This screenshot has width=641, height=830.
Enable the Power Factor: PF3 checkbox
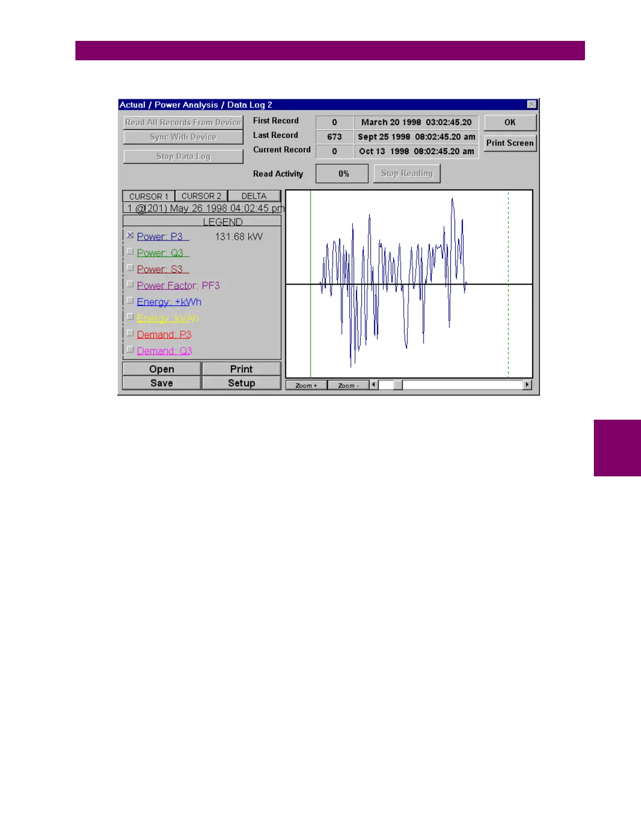pyautogui.click(x=130, y=284)
